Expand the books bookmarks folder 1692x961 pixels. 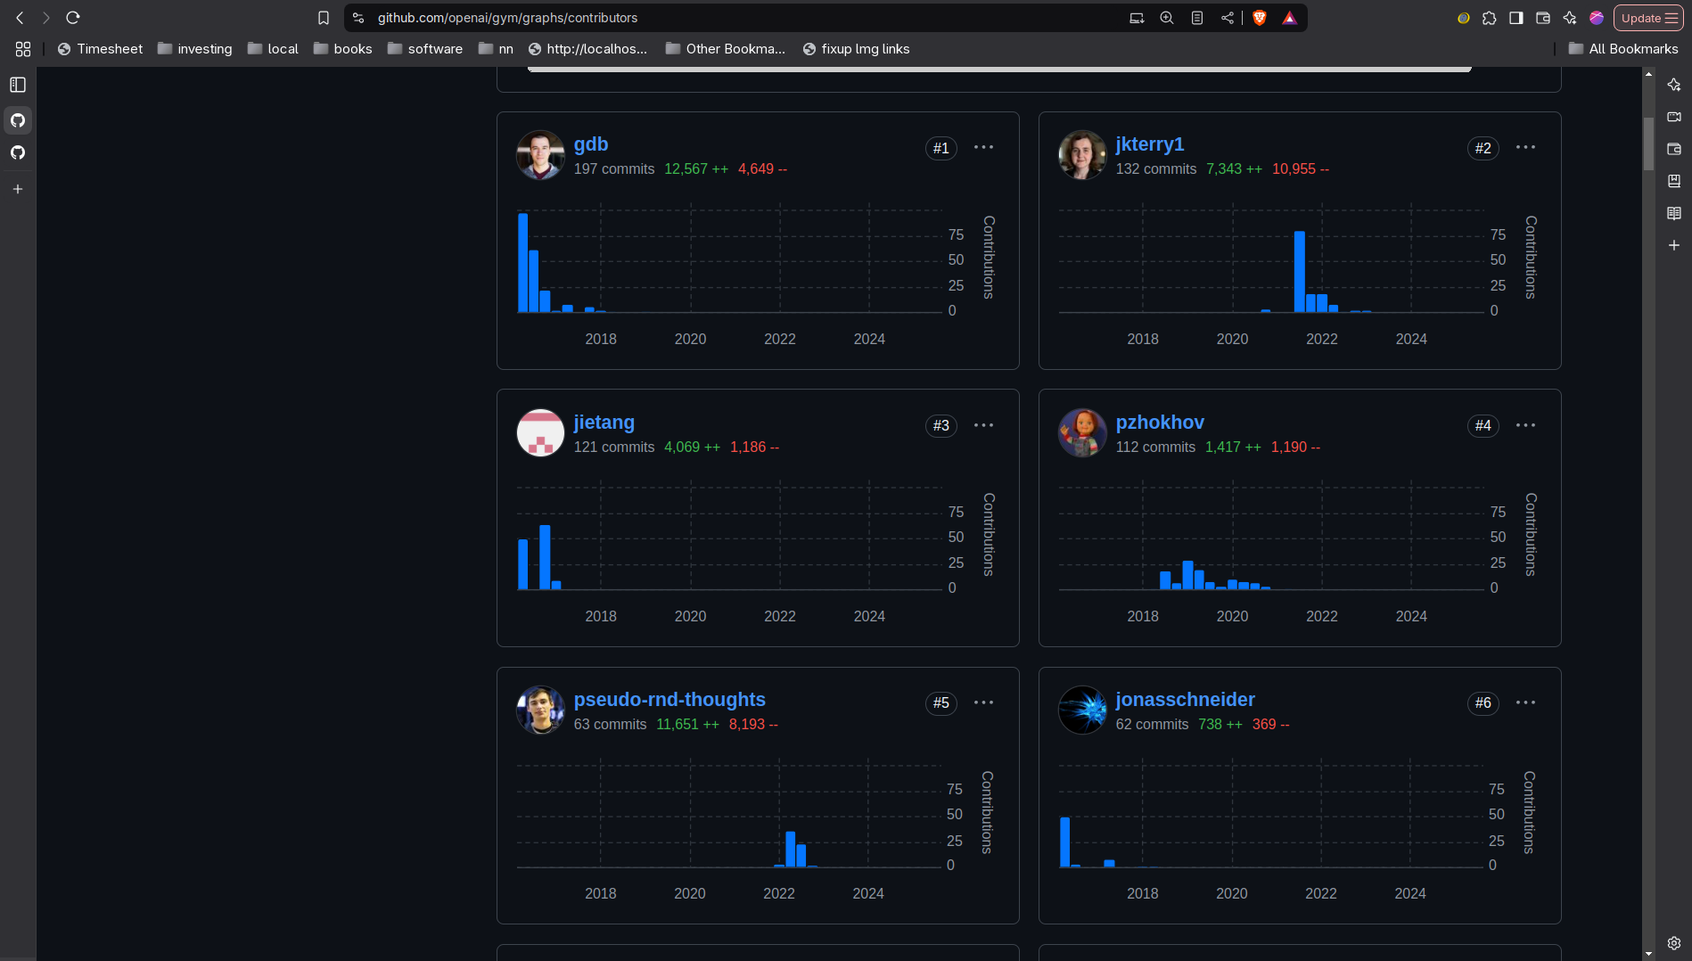coord(343,49)
